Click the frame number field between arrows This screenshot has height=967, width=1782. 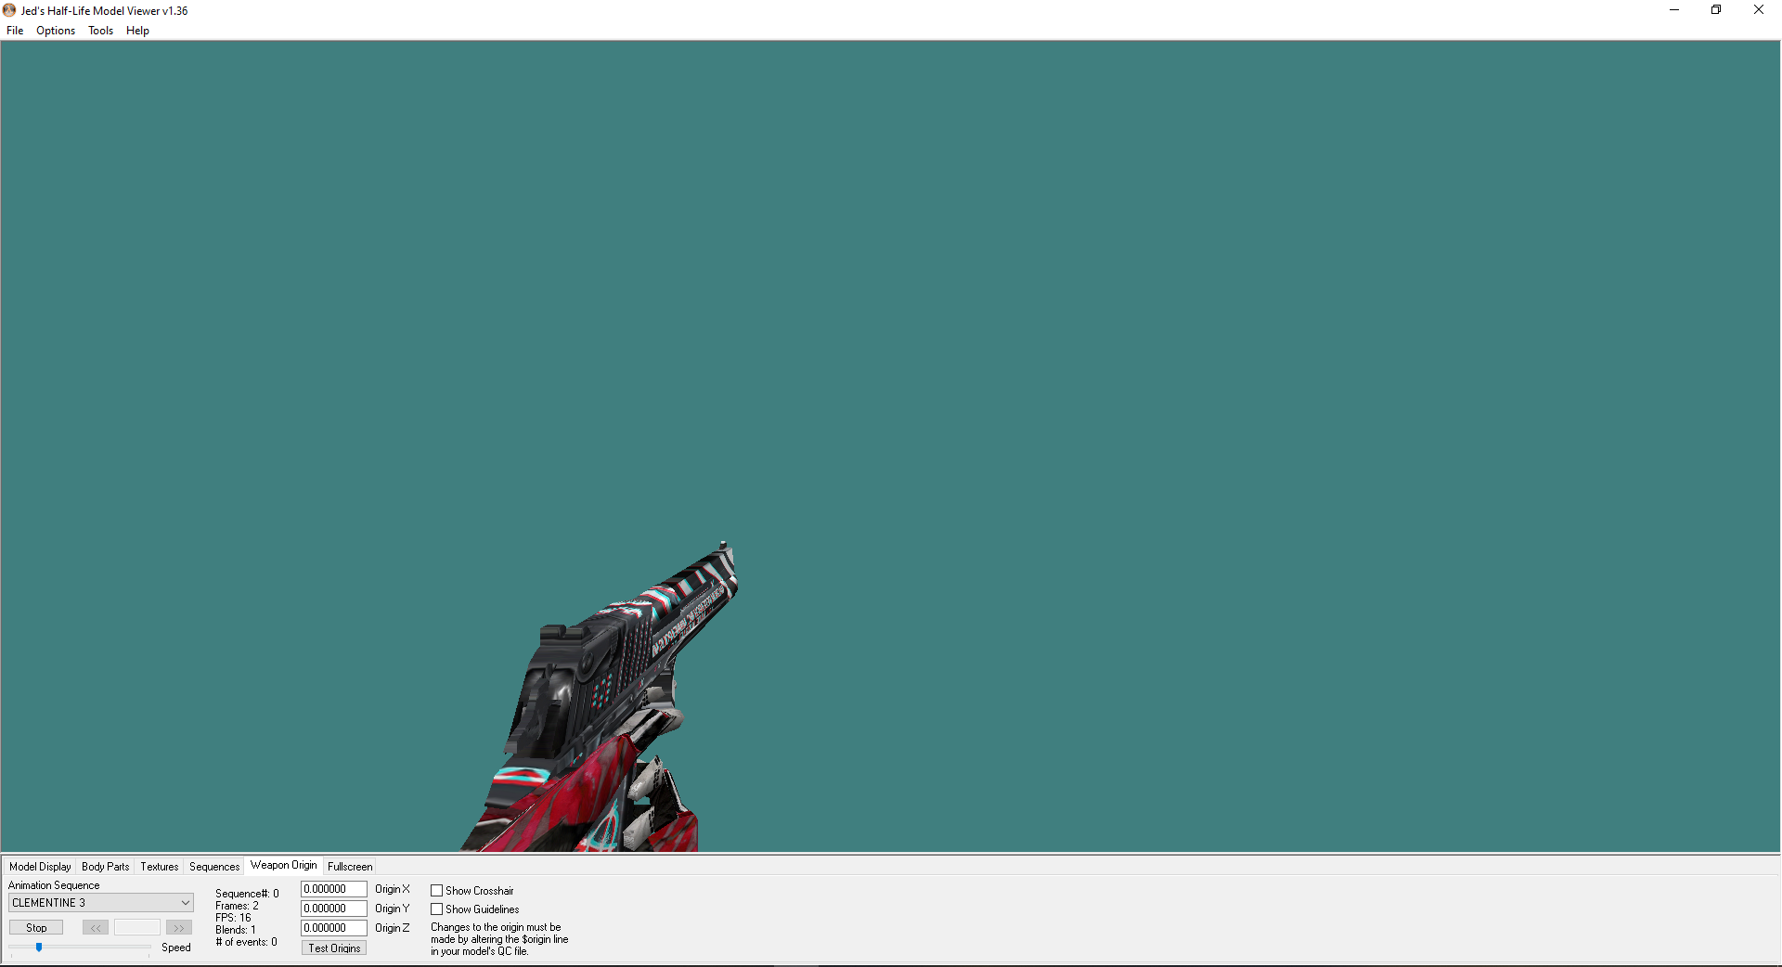coord(137,928)
